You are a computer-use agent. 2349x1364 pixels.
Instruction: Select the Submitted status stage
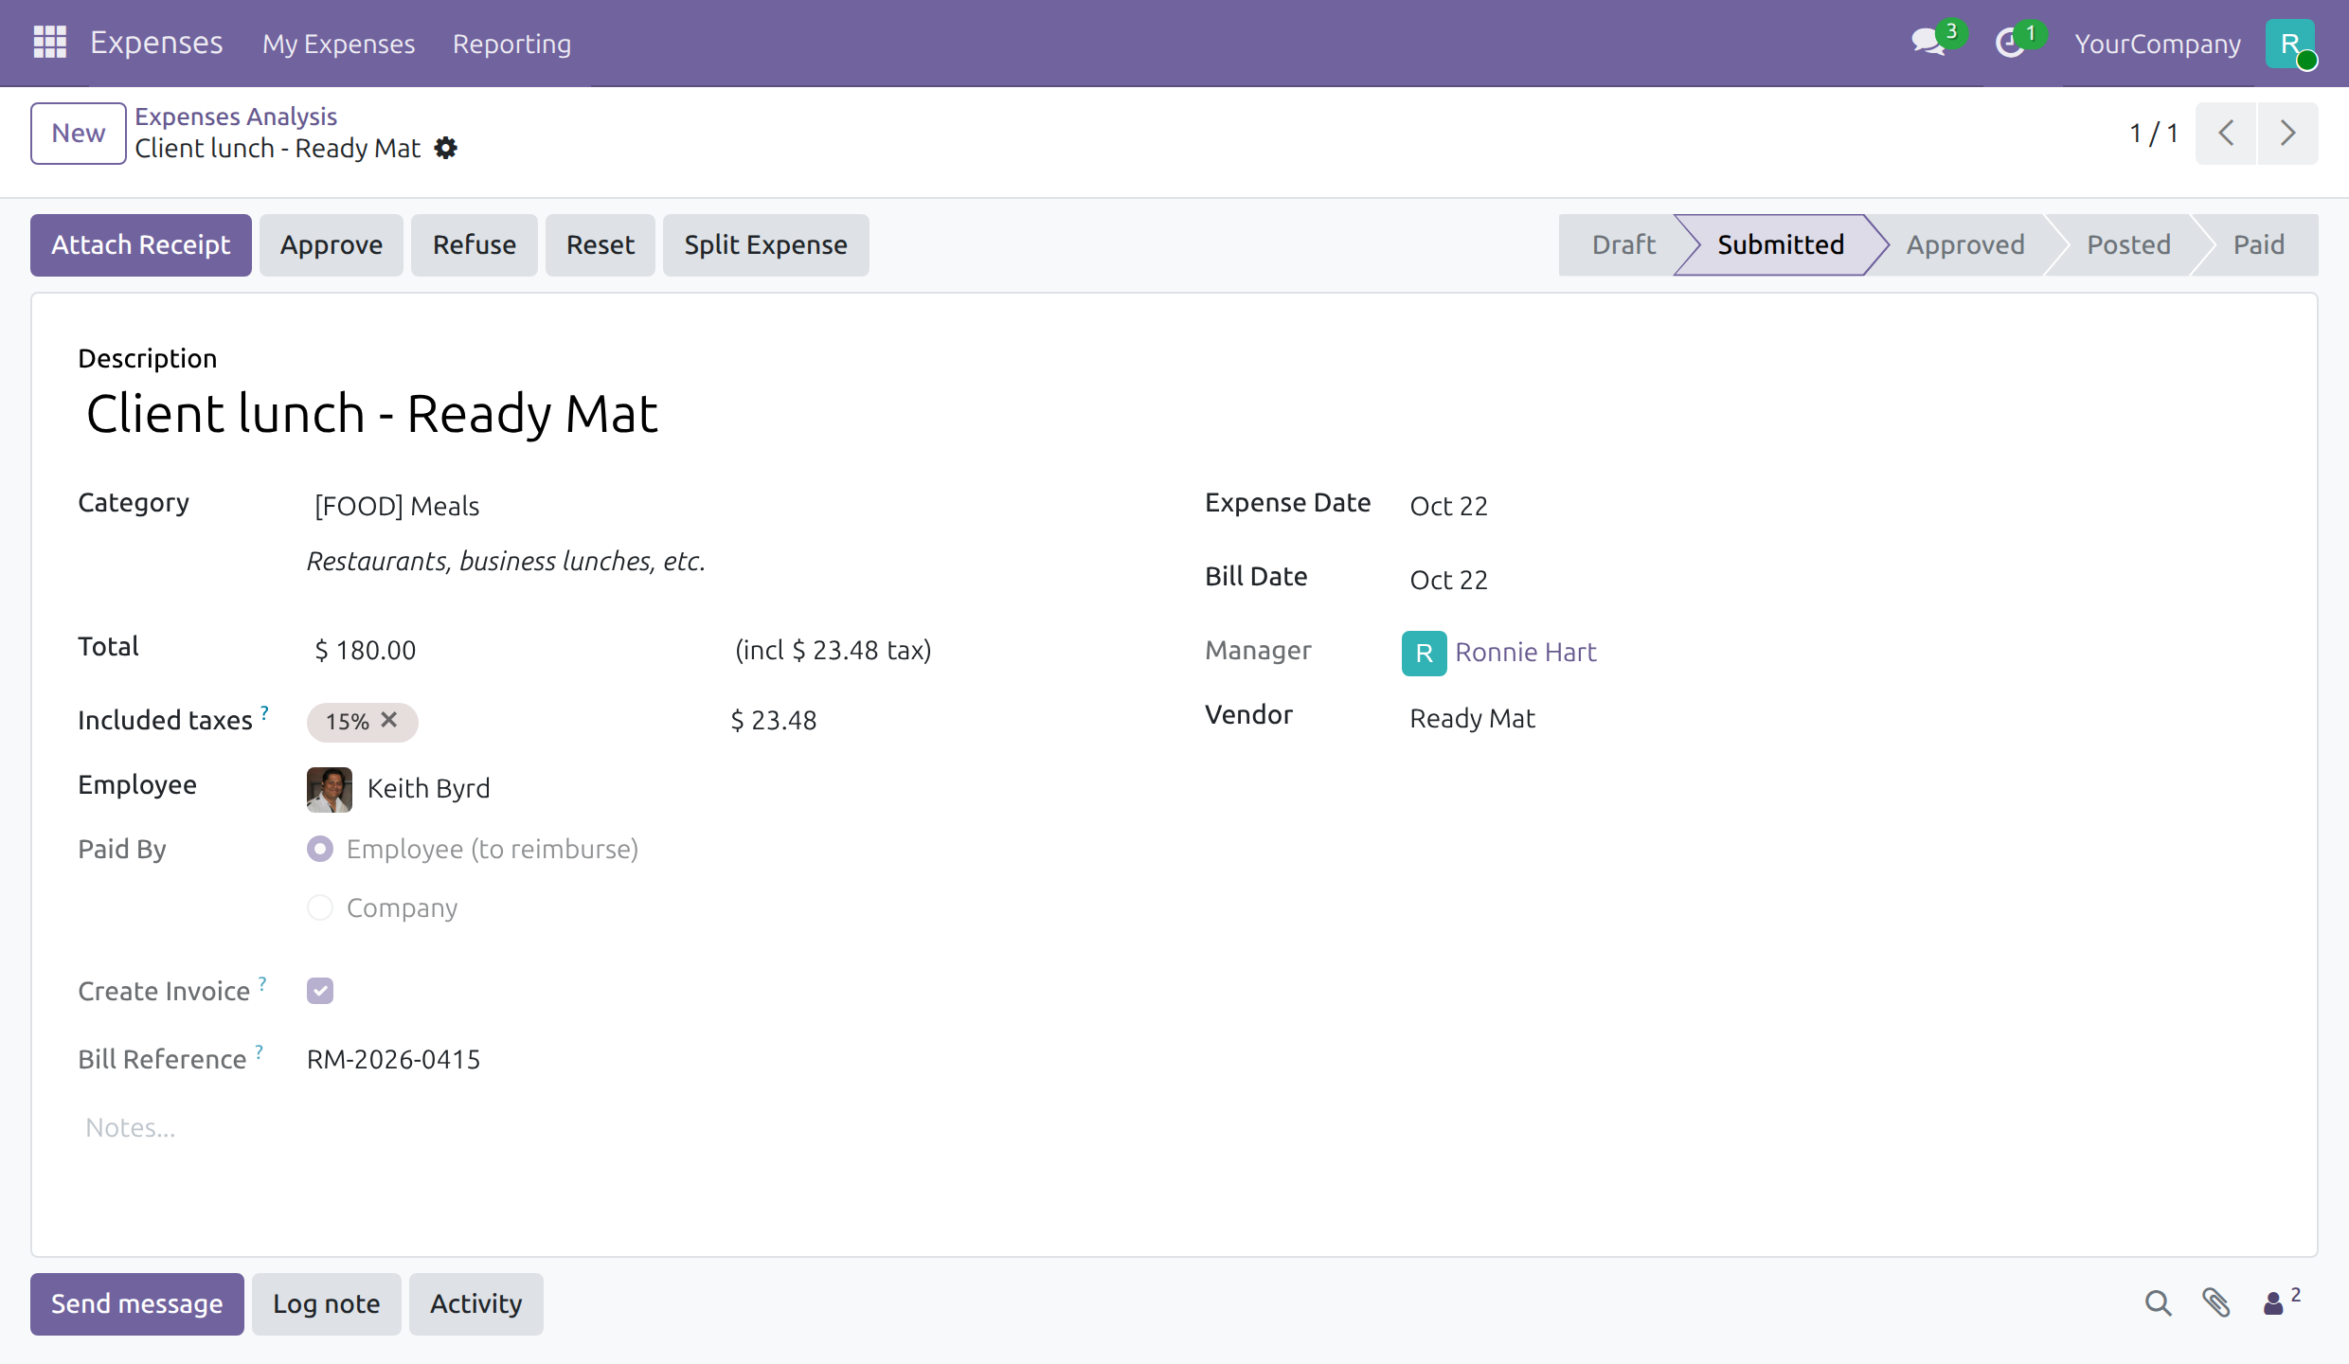(x=1780, y=244)
